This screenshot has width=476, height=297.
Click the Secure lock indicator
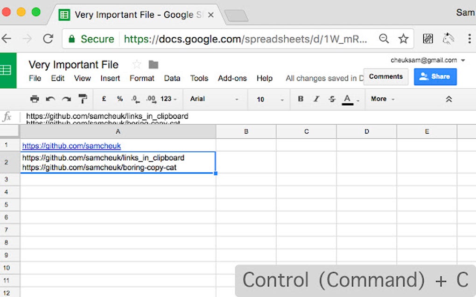pos(91,39)
